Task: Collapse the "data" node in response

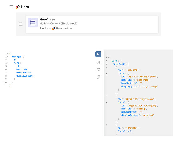Action: pyautogui.click(x=106, y=61)
